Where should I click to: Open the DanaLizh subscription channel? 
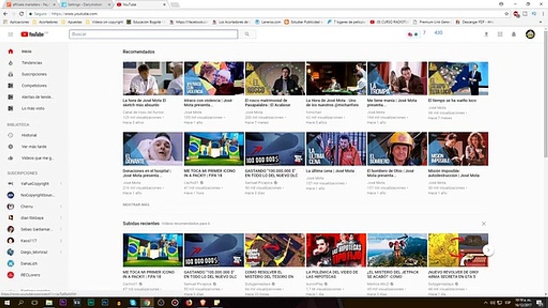(34, 264)
